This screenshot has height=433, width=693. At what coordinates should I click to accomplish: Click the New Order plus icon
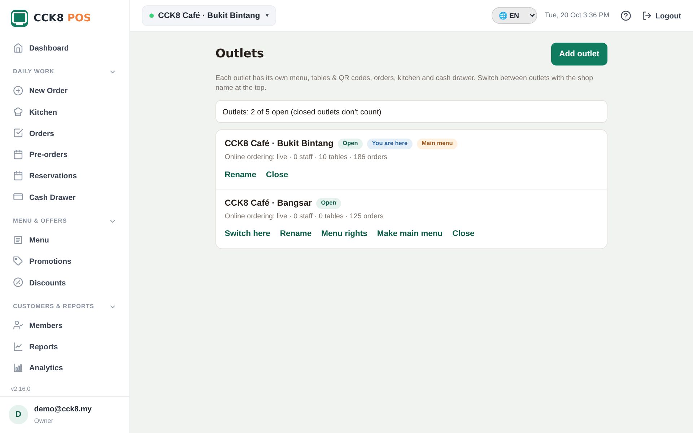point(18,91)
